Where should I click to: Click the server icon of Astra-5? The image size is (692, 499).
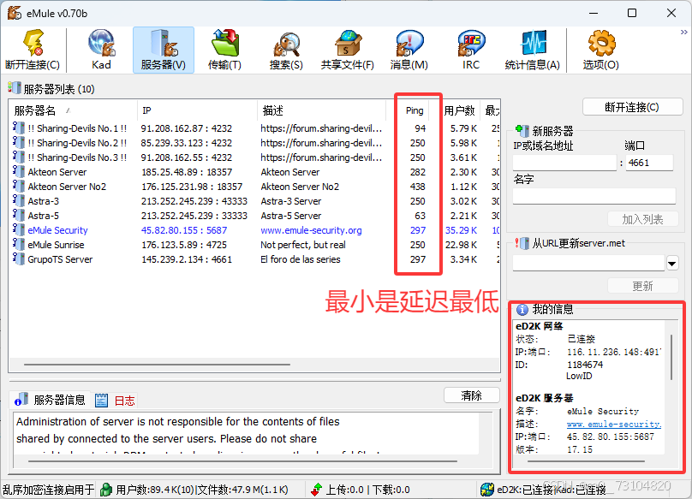click(19, 216)
